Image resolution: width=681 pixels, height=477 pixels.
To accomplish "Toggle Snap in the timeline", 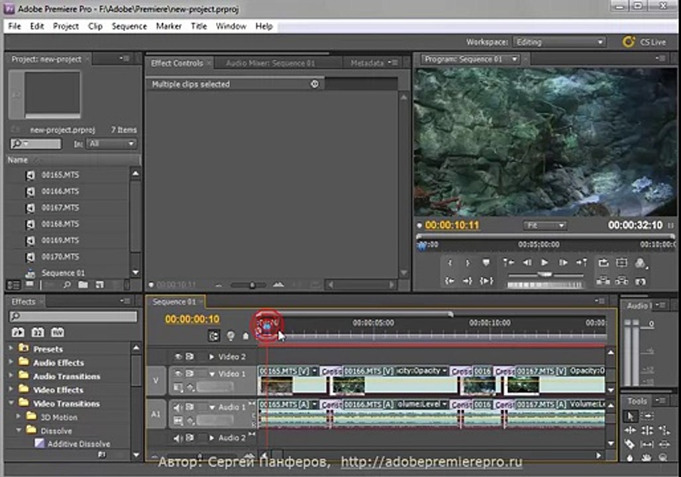I will coord(214,336).
